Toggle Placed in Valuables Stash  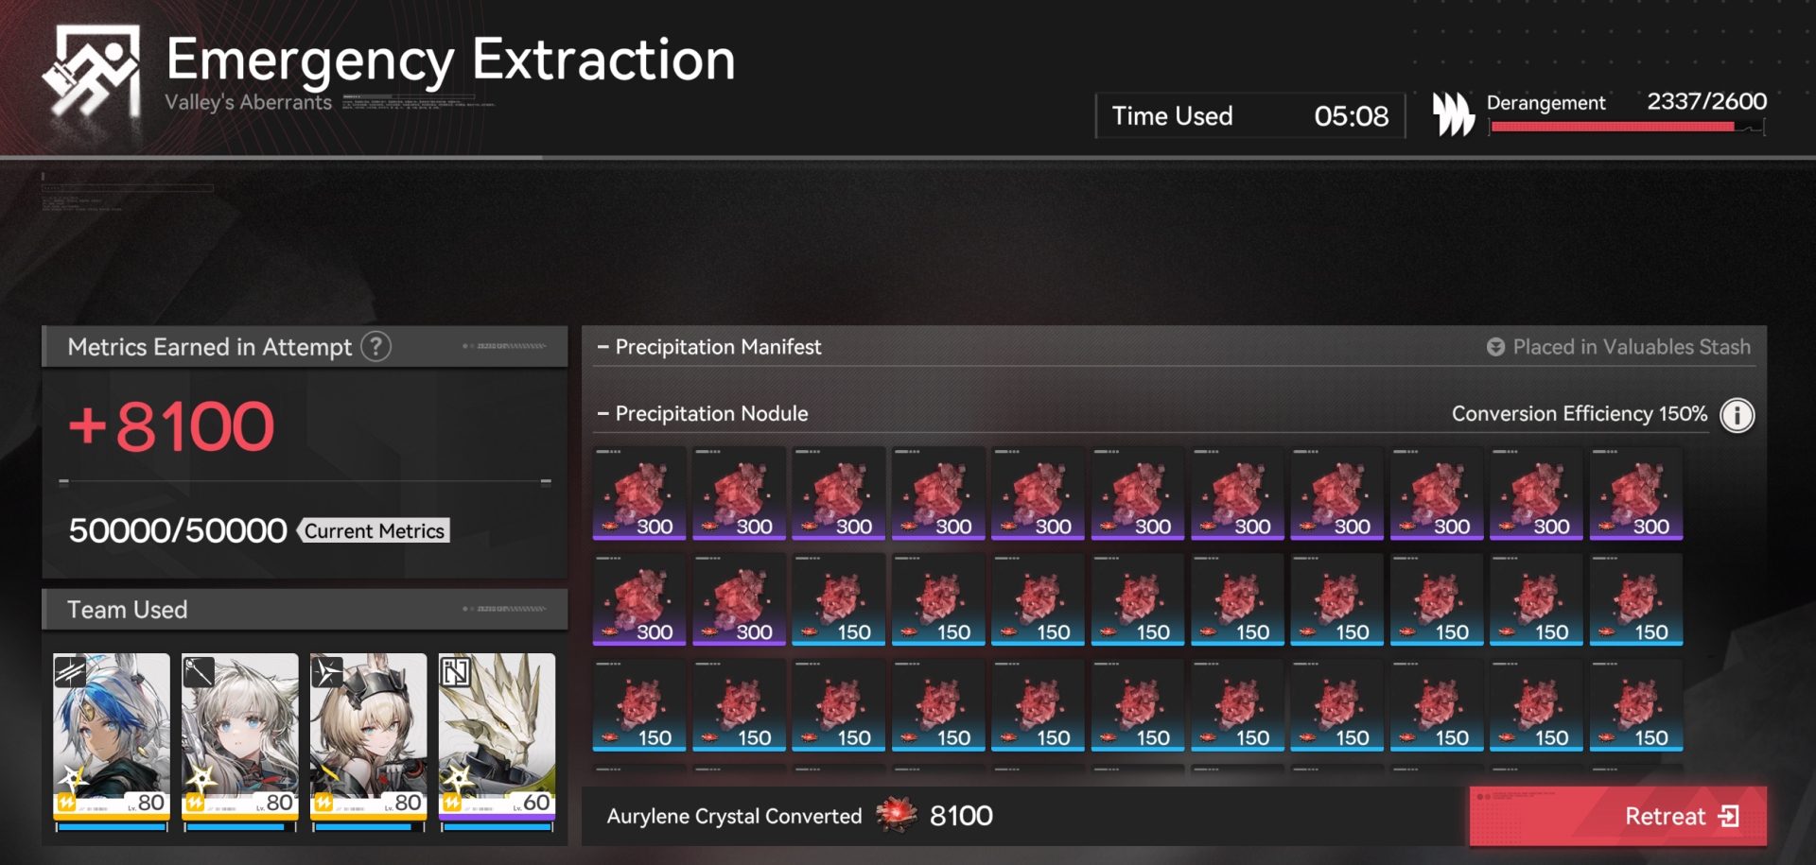pyautogui.click(x=1618, y=347)
